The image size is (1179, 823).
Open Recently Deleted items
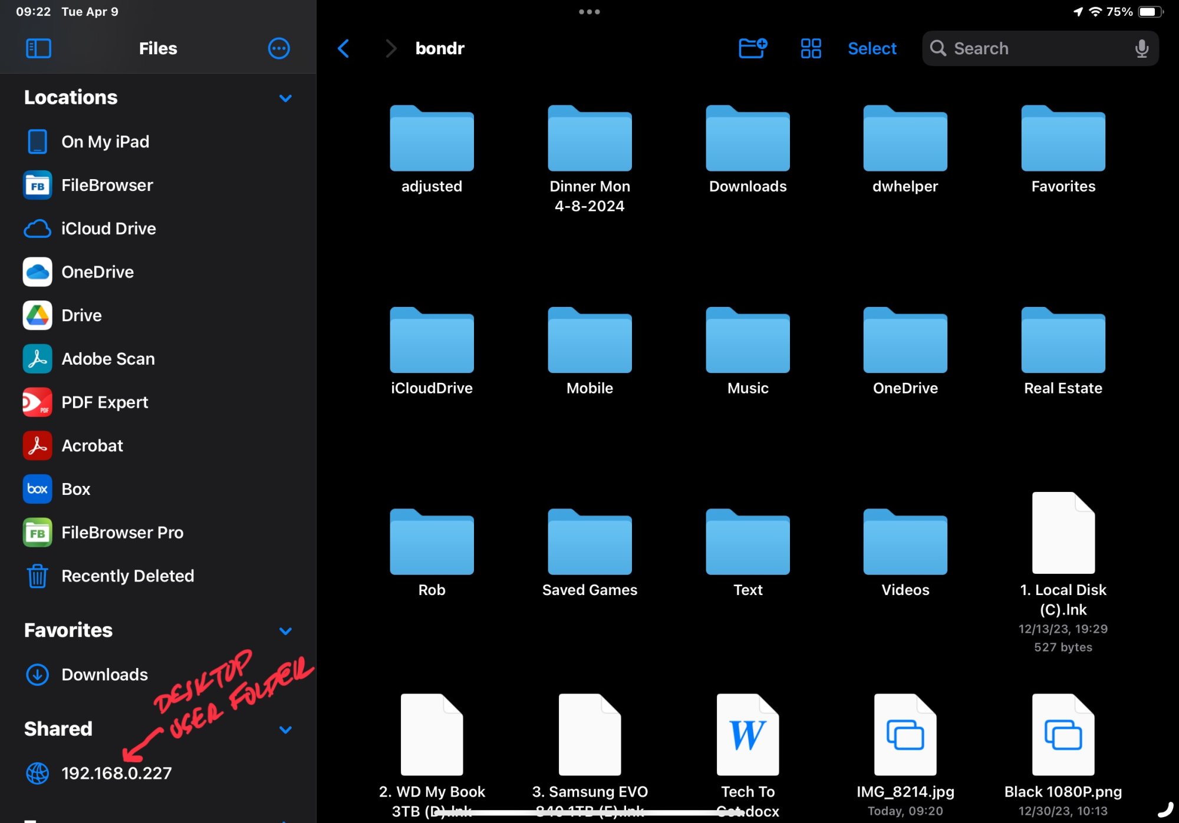(127, 576)
